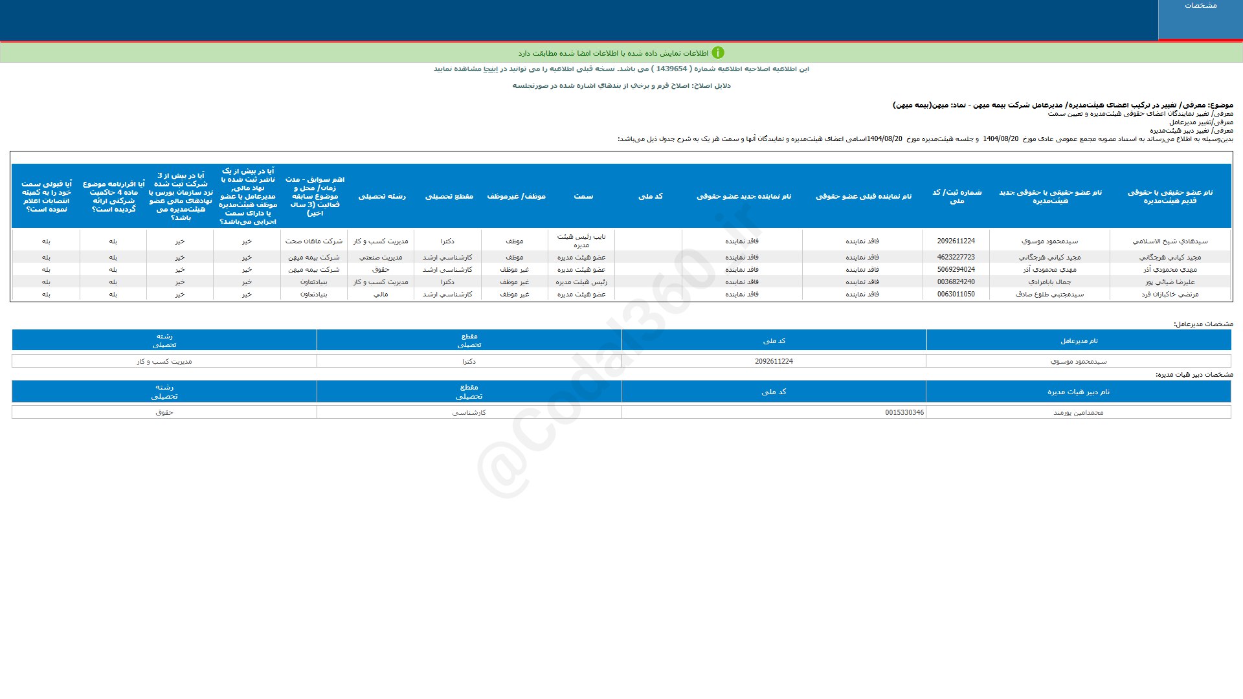Click secretary national code 0015330346

coord(904,412)
